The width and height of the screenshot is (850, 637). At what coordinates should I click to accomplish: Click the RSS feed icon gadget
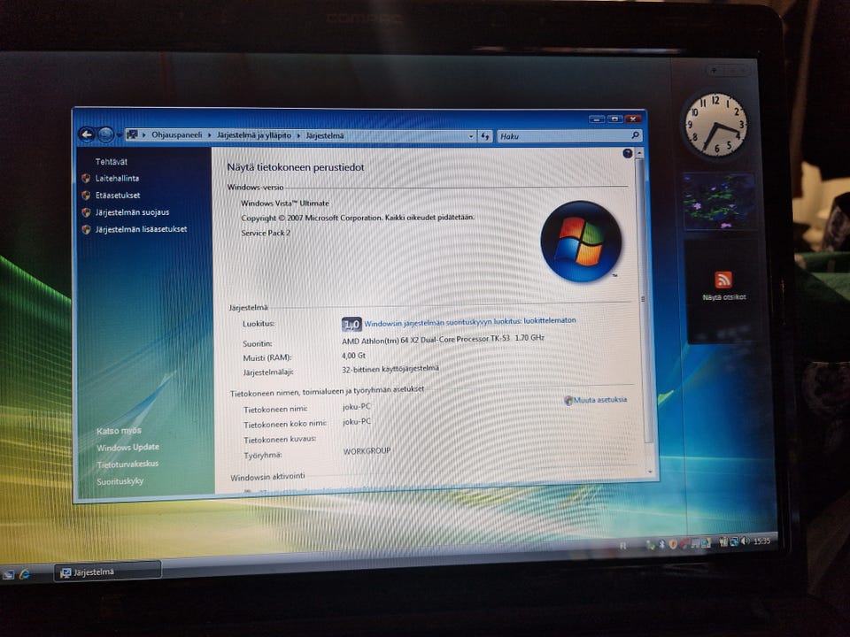723,280
